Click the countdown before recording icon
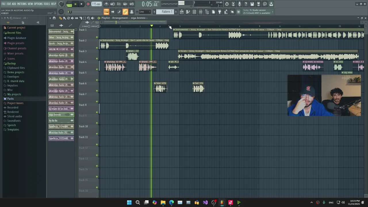 click(119, 4)
